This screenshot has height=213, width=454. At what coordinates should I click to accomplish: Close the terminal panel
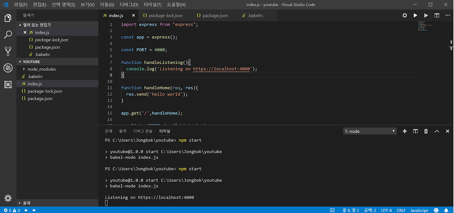pos(447,131)
